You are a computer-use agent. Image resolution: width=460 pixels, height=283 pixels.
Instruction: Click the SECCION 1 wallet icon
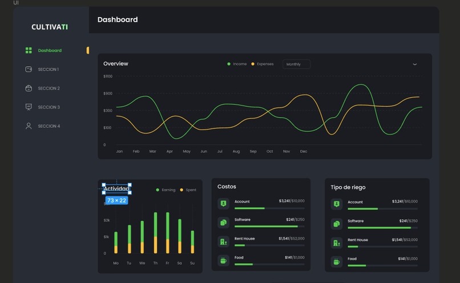click(29, 69)
